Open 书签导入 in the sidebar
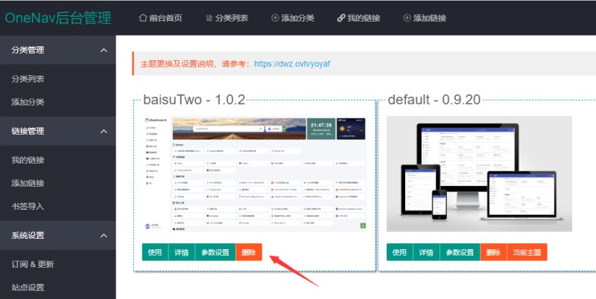596x299 pixels. coord(28,207)
